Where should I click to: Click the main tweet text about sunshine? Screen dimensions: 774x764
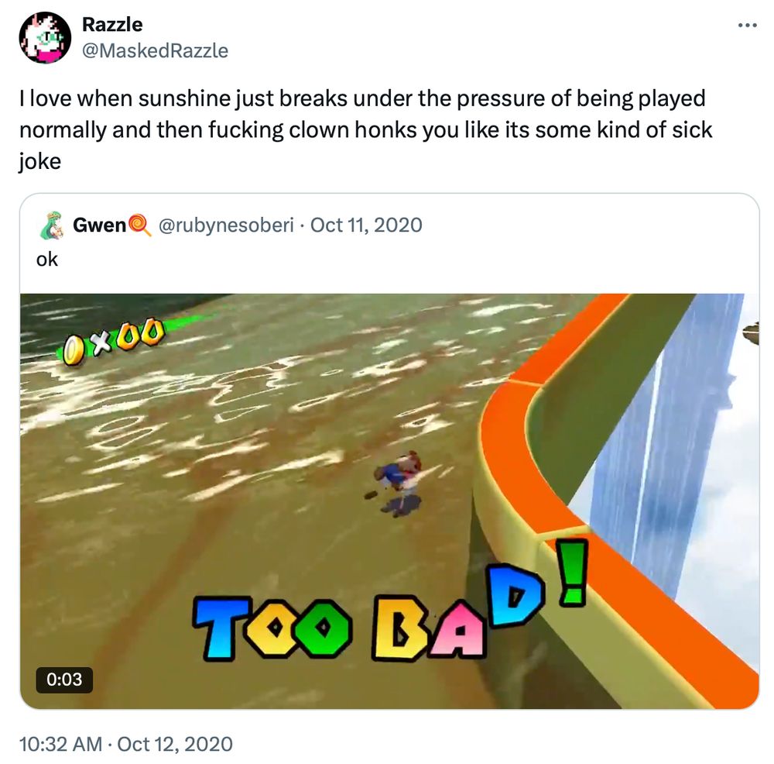pos(366,129)
